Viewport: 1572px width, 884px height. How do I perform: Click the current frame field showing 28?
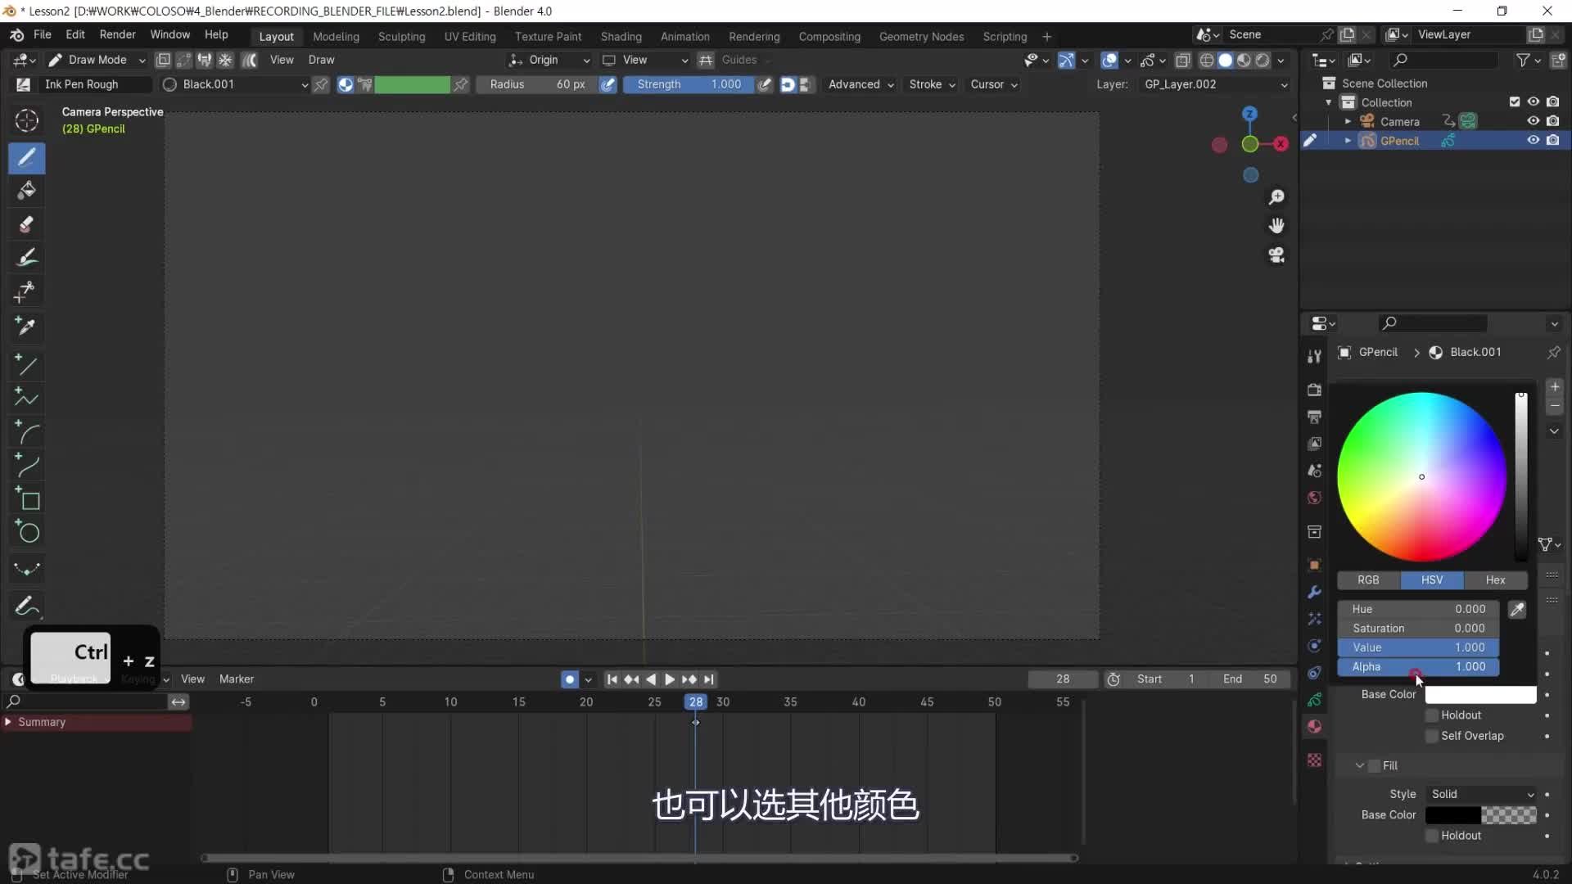pos(1062,679)
